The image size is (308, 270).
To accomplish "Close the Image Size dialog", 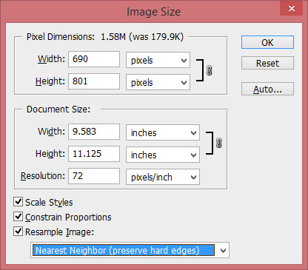I will coord(292,9).
